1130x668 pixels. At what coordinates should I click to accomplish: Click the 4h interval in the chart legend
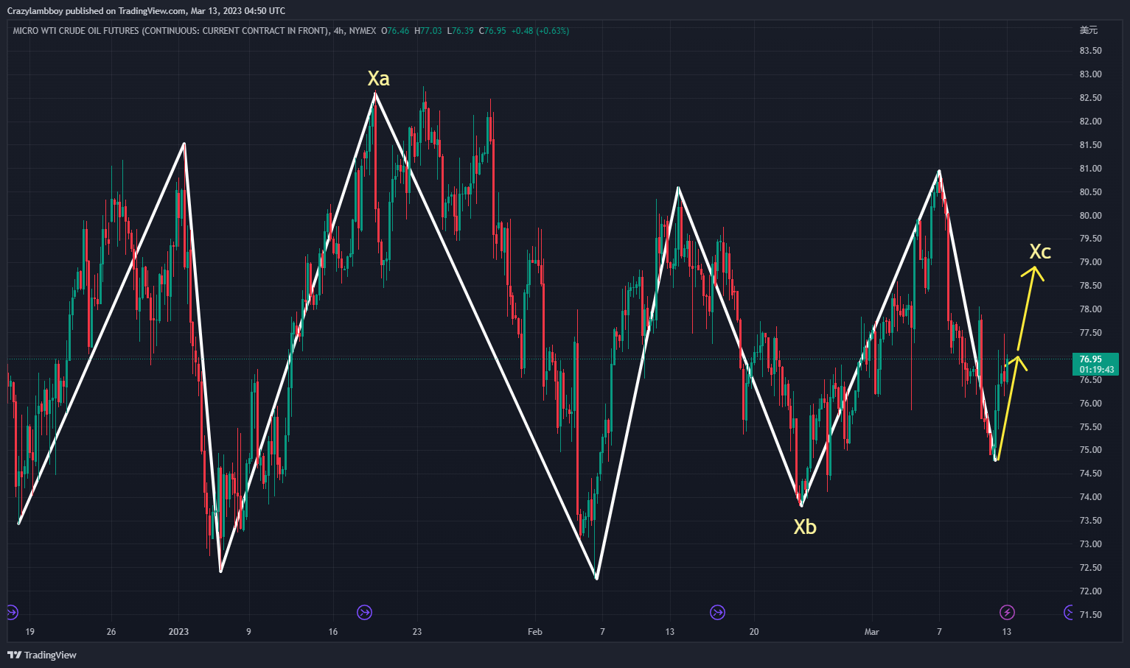click(338, 31)
